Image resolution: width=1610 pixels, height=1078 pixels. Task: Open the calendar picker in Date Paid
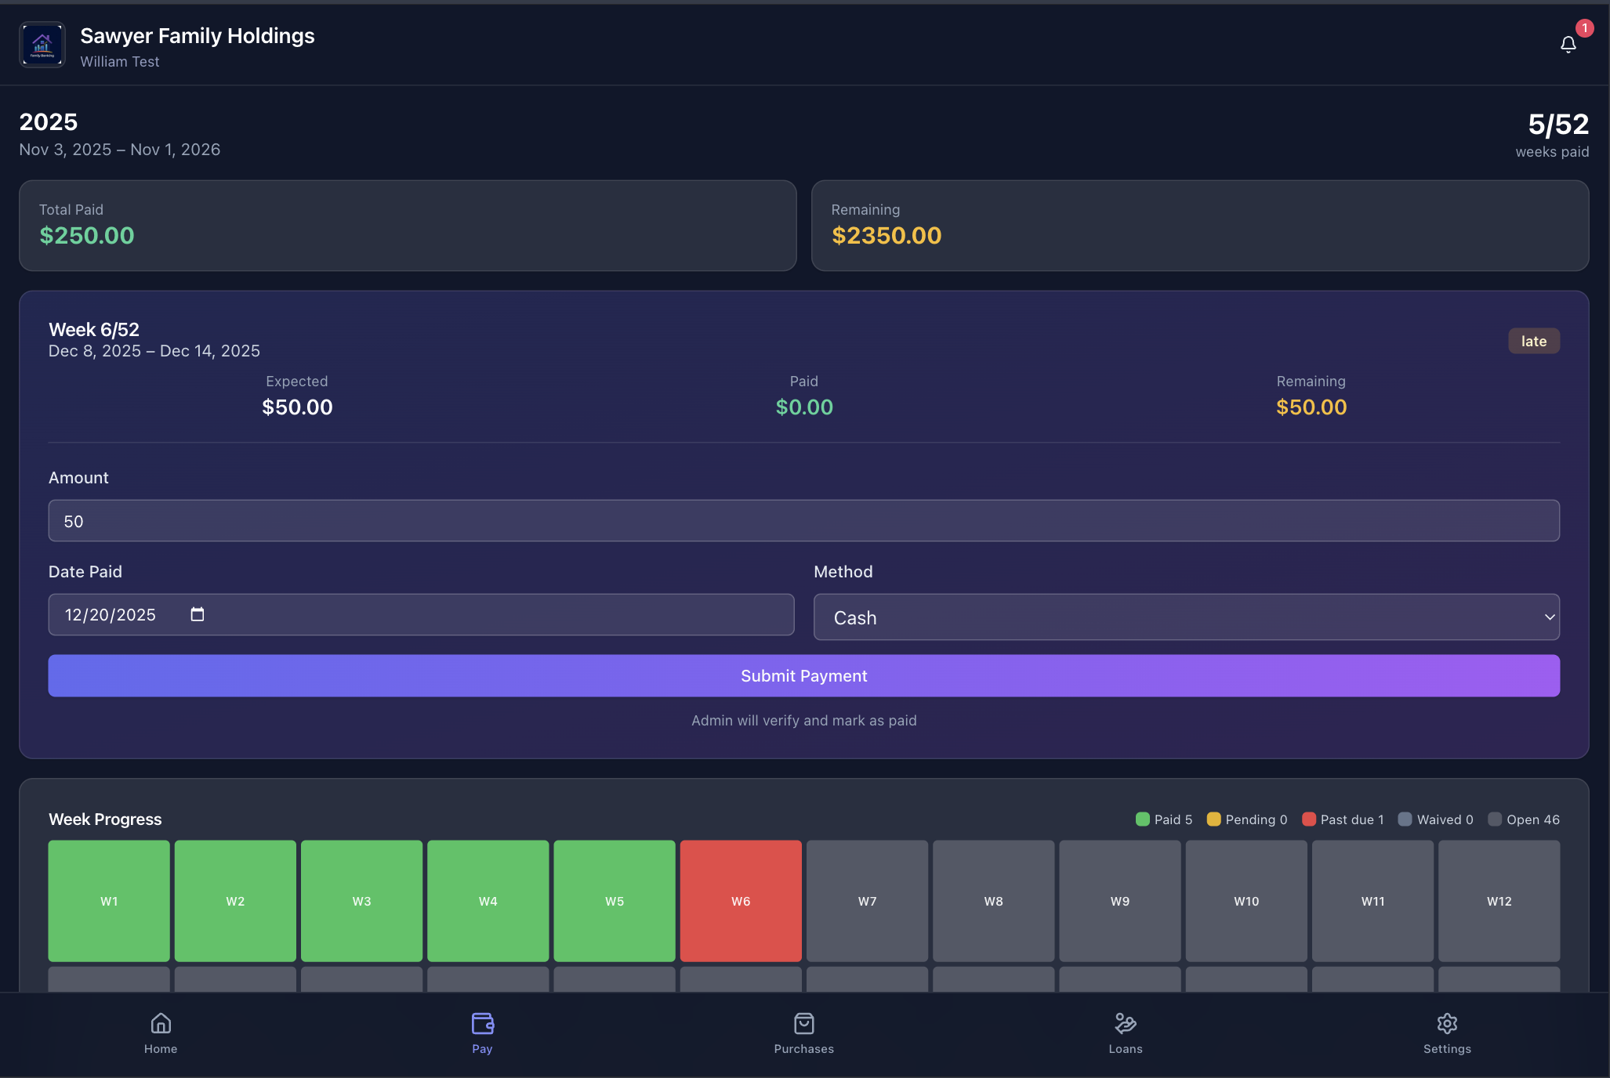click(x=198, y=614)
